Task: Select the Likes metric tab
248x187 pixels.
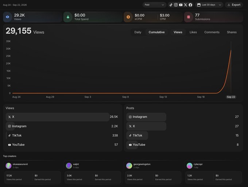Action: click(x=193, y=32)
